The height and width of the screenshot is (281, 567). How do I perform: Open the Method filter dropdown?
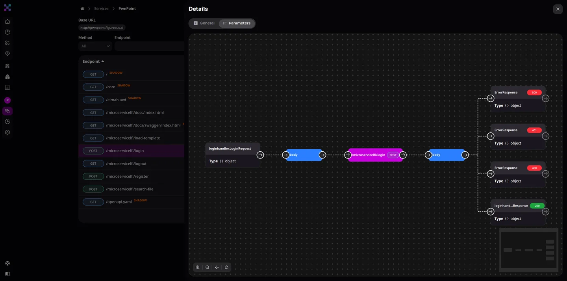(x=95, y=46)
